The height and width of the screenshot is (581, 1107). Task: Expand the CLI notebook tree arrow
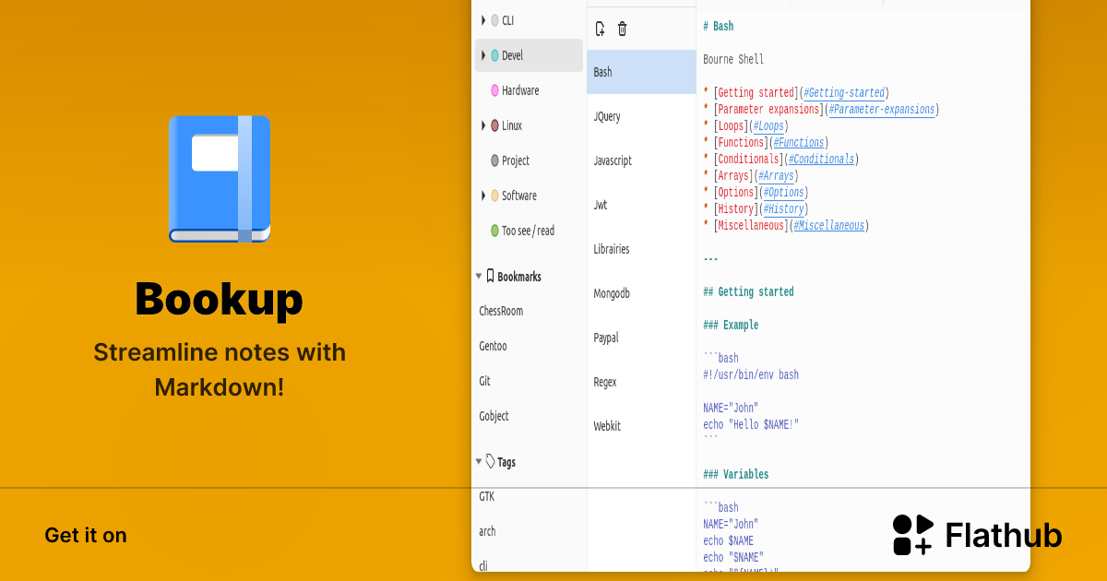(482, 20)
